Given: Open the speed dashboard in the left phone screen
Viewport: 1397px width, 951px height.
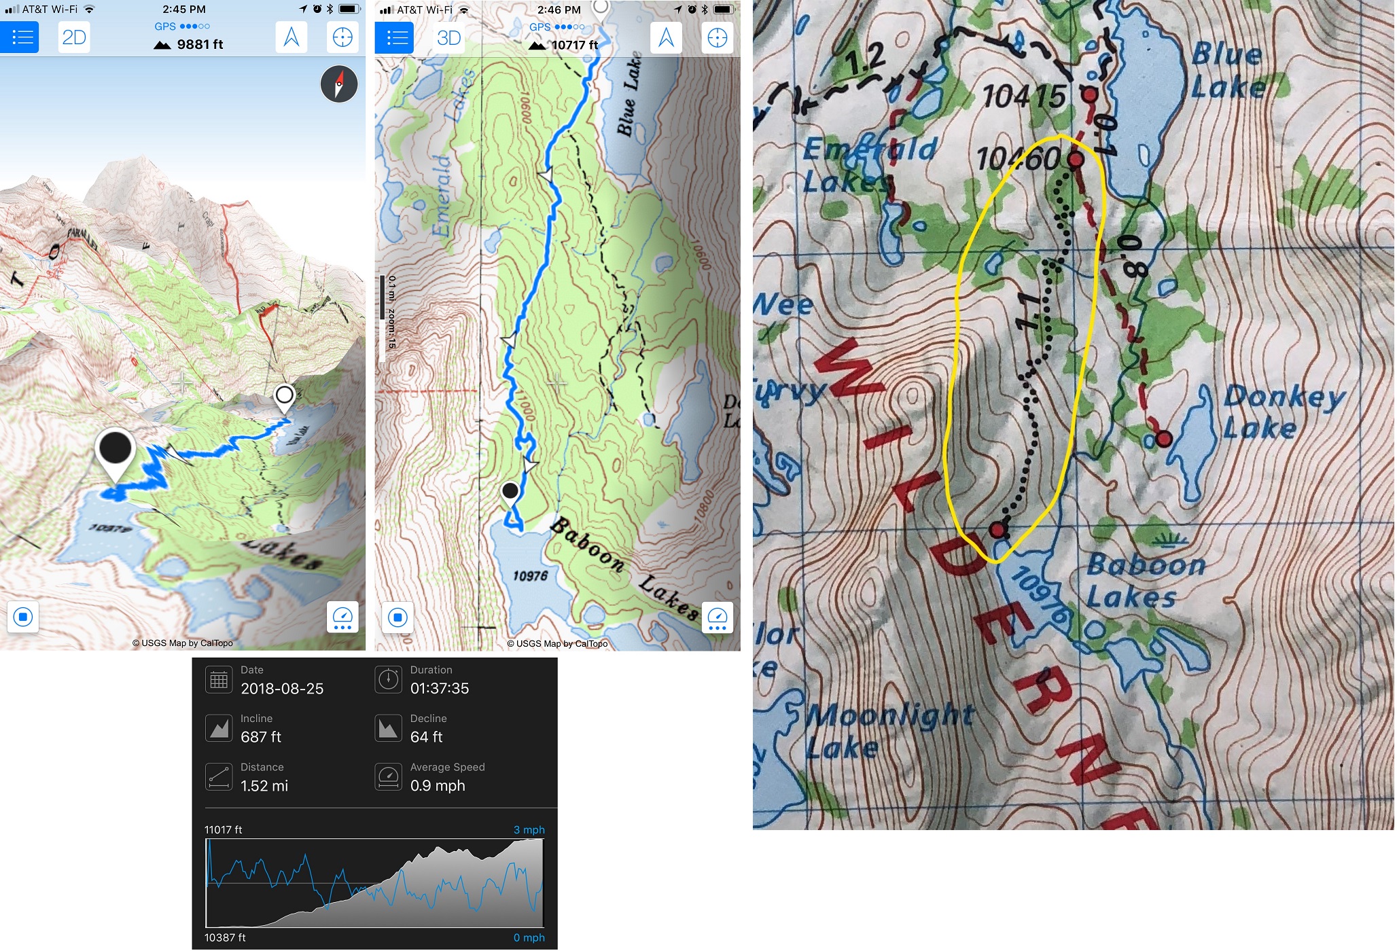Looking at the screenshot, I should (x=342, y=617).
